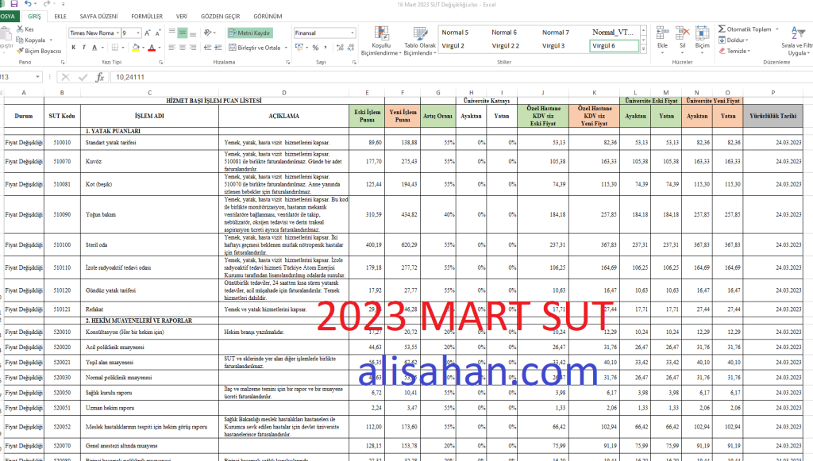The image size is (813, 461).
Task: Click the Save icon in quick access toolbar
Action: (x=14, y=4)
